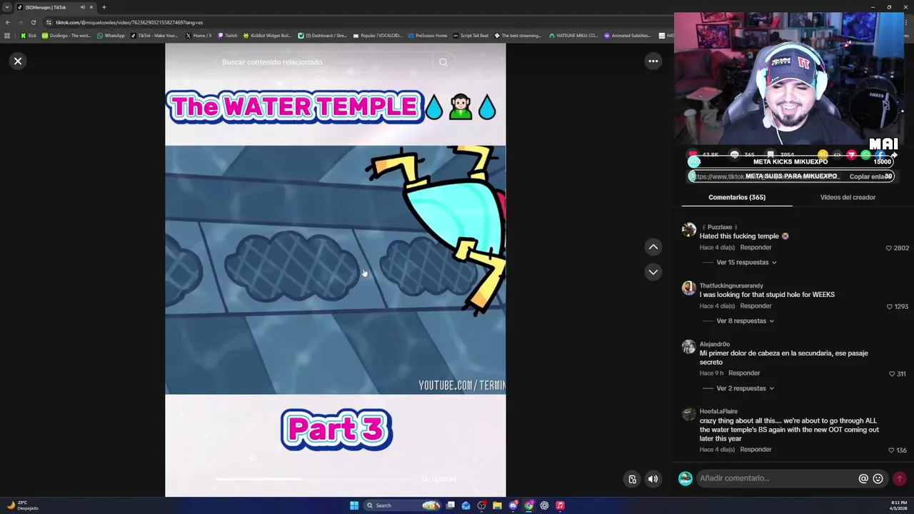Image resolution: width=914 pixels, height=514 pixels.
Task: Like the comment with 1293 likes
Action: click(890, 307)
